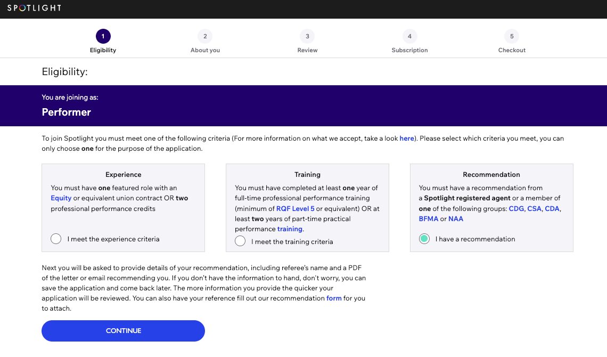This screenshot has height=357, width=607.
Task: Open the Equity link
Action: pyautogui.click(x=61, y=198)
